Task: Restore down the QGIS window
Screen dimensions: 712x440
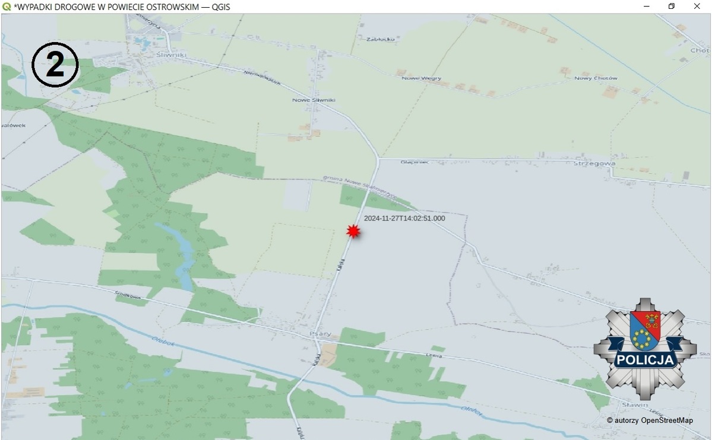Action: (x=672, y=7)
